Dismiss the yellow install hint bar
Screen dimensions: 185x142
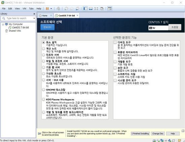[x=183, y=131]
